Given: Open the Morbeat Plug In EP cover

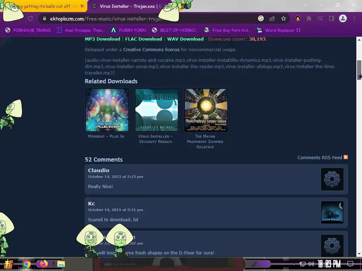Looking at the screenshot, I should pyautogui.click(x=107, y=110).
